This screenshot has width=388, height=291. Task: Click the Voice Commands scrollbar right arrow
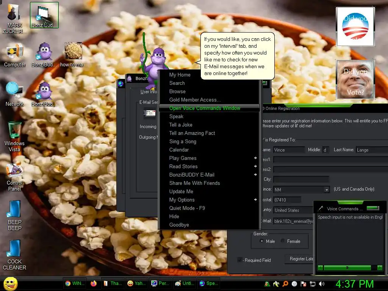380,268
